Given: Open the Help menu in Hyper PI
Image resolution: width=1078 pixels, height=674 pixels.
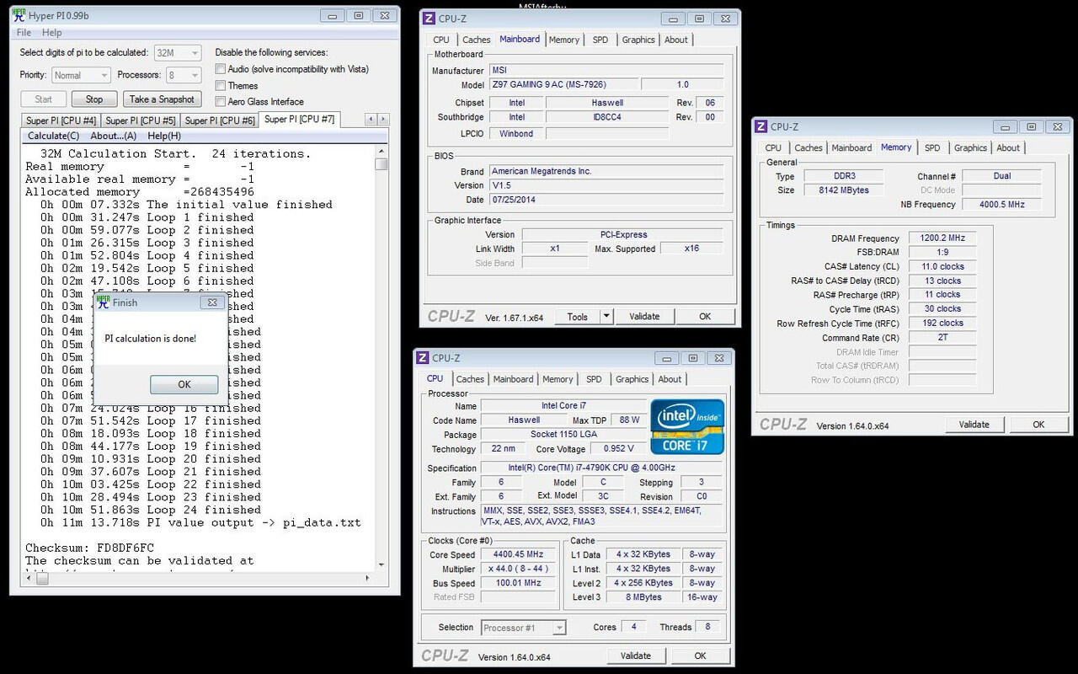Looking at the screenshot, I should click(x=52, y=33).
